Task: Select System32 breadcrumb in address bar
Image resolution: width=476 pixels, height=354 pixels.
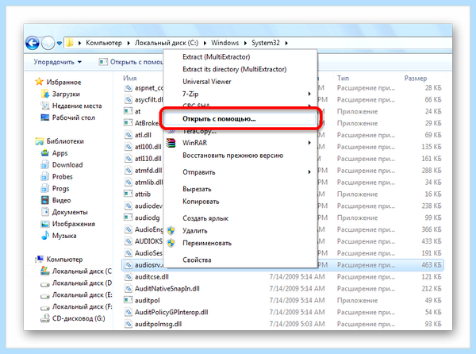Action: click(266, 43)
